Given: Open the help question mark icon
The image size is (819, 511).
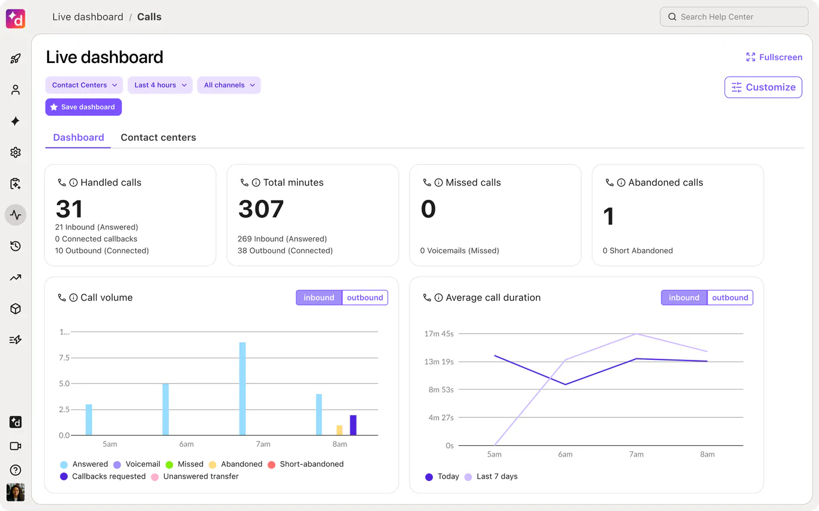Looking at the screenshot, I should click(x=15, y=470).
